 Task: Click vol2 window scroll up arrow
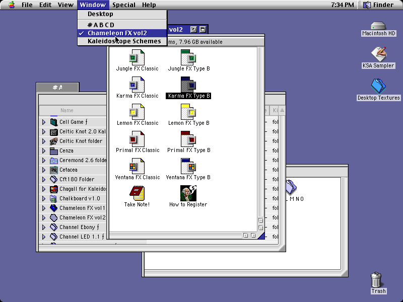(x=260, y=220)
